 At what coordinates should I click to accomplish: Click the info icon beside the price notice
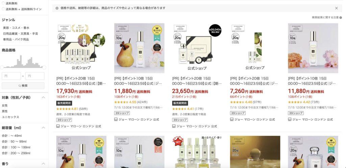(x=57, y=8)
